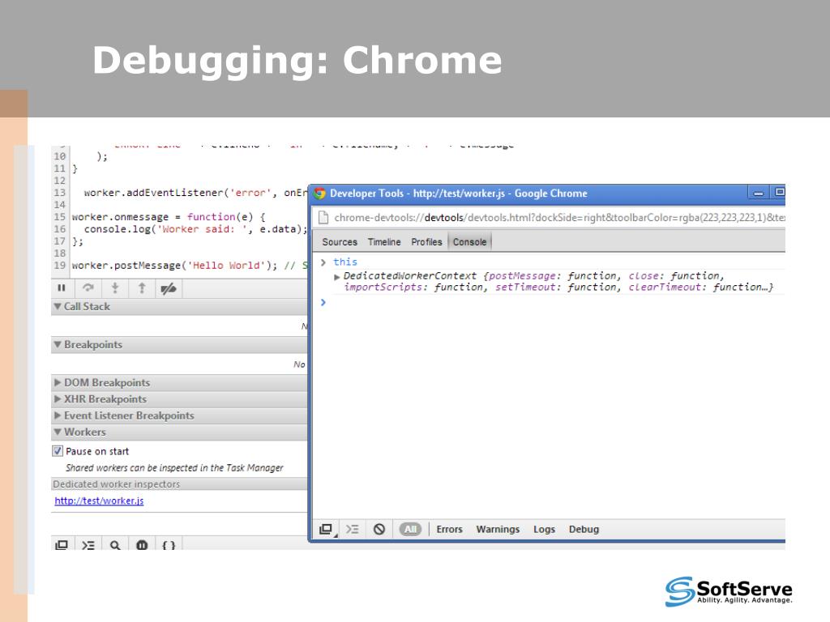830x622 pixels.
Task: Filter console by Errors
Action: (x=449, y=529)
